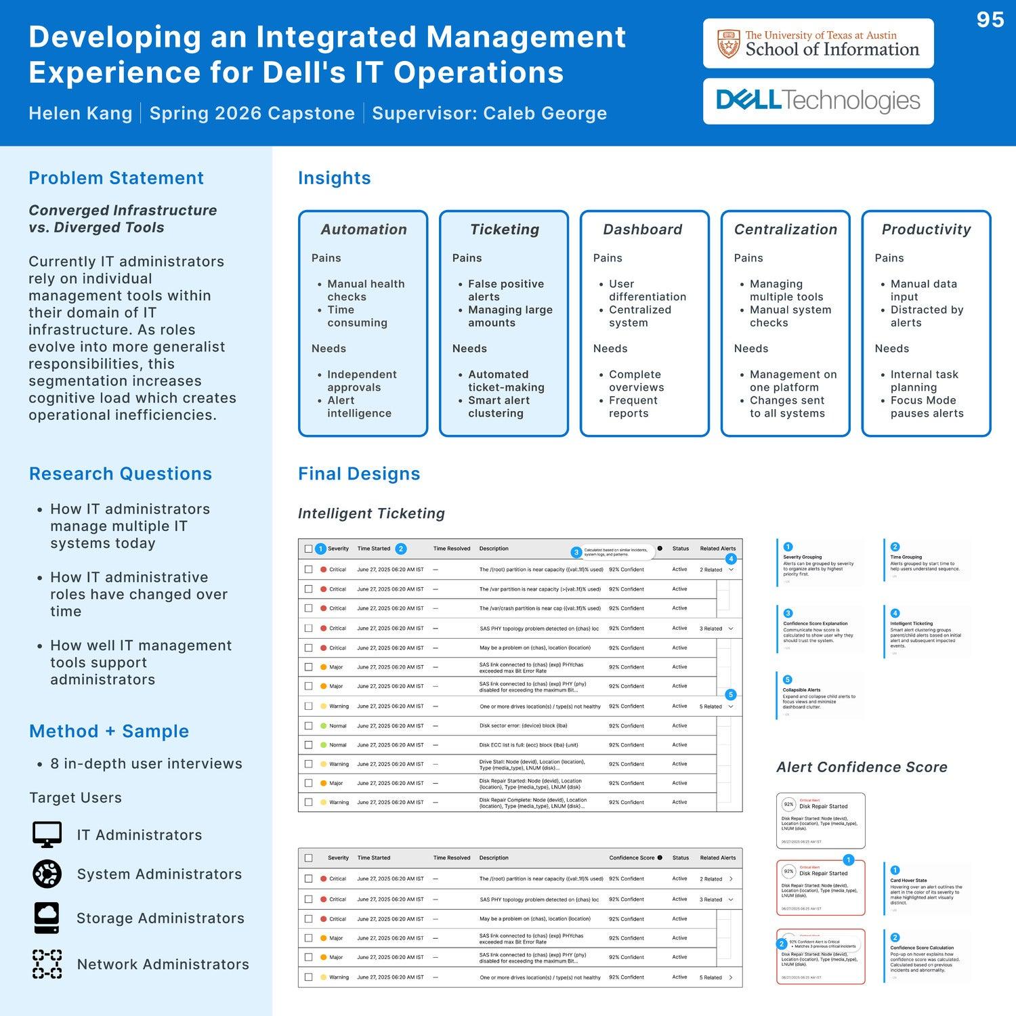Tick the checkbox for /var/crash partition row

coord(308,608)
